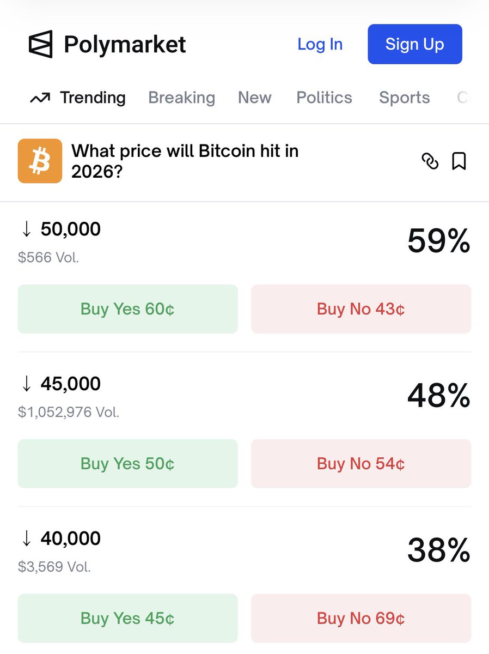Buy Yes at 45¢ for 40,000
This screenshot has height=654, width=489.
pos(128,618)
